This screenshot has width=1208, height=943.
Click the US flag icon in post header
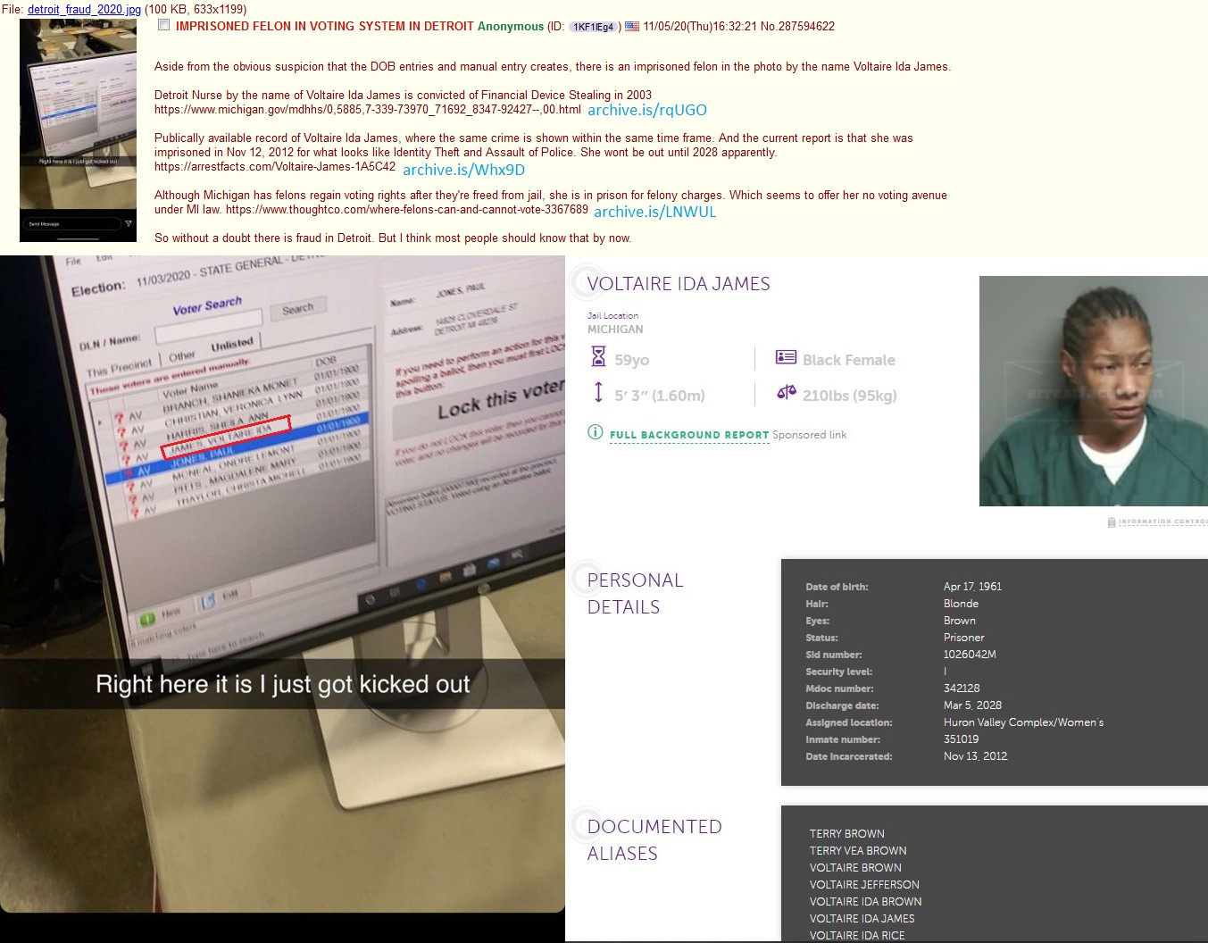[x=632, y=27]
